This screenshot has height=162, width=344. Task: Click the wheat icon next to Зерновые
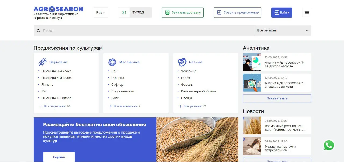pos(42,62)
